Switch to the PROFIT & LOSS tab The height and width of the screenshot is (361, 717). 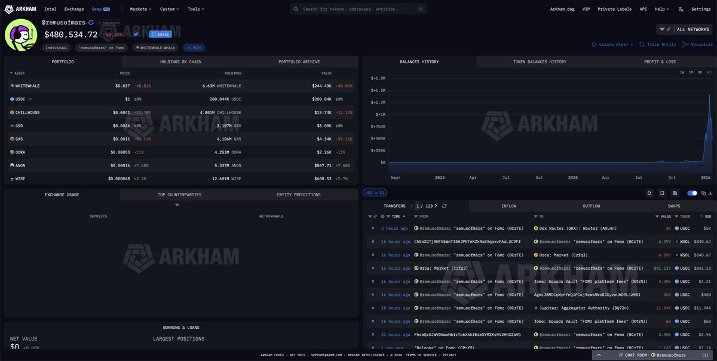[660, 61]
